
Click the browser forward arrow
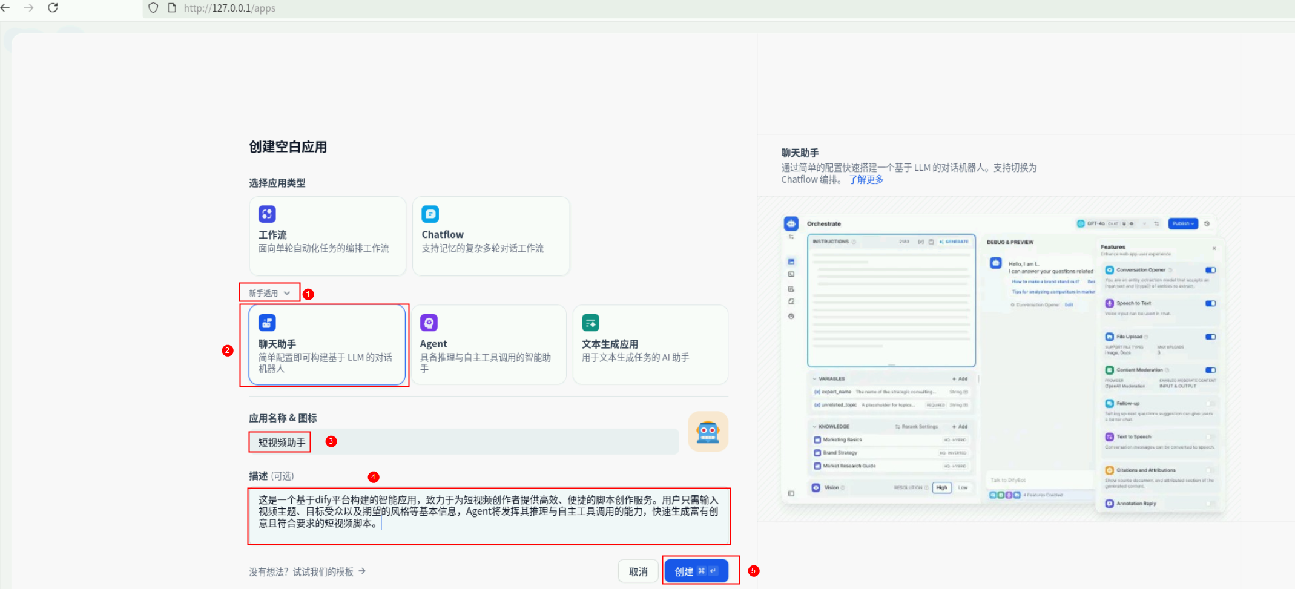(x=28, y=8)
